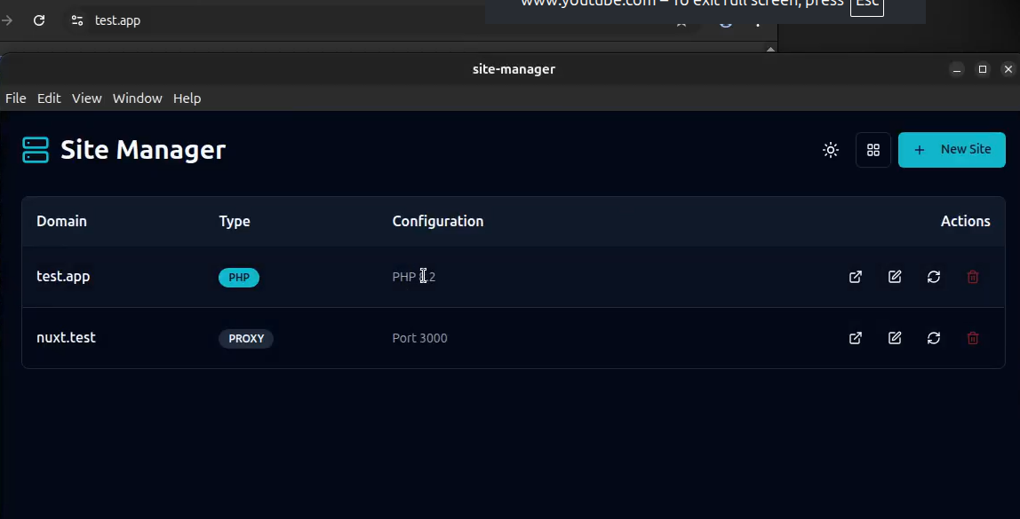Click refresh icon for nuxt.test row
Screen dimensions: 1020x519
click(x=934, y=338)
